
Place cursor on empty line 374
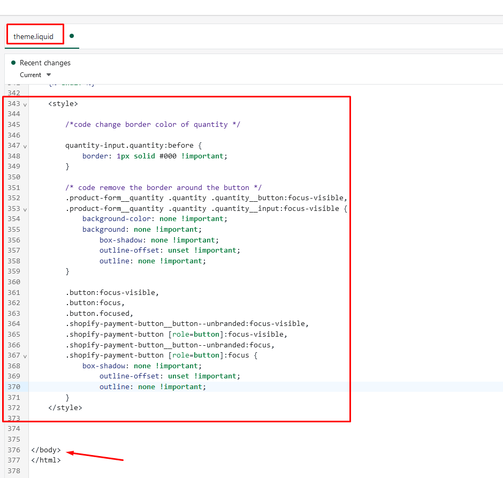(161, 428)
